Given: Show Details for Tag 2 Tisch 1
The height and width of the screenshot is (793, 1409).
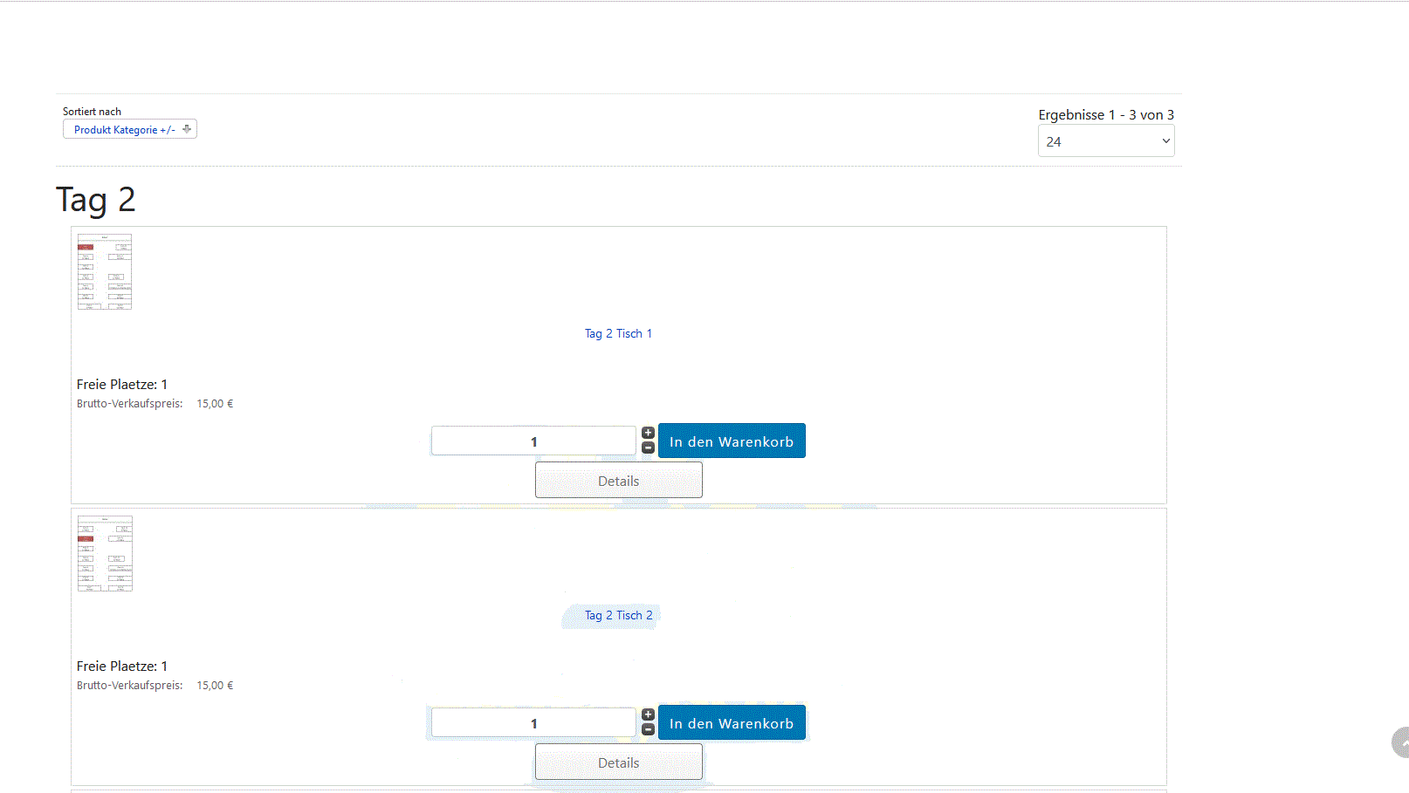Looking at the screenshot, I should click(618, 481).
